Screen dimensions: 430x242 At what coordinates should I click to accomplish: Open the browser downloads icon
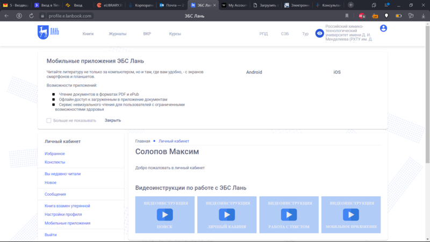click(x=423, y=16)
